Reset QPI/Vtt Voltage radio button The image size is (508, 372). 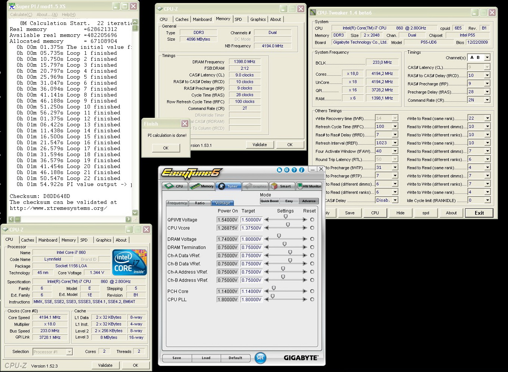tap(312, 220)
